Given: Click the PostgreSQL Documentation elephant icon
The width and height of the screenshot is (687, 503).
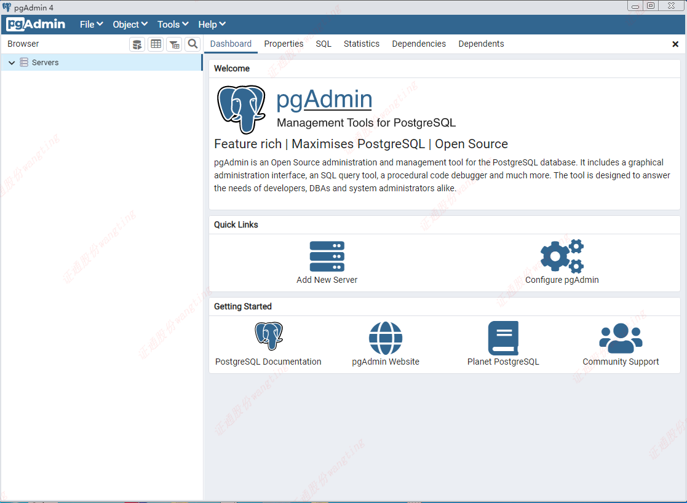Looking at the screenshot, I should (x=269, y=336).
